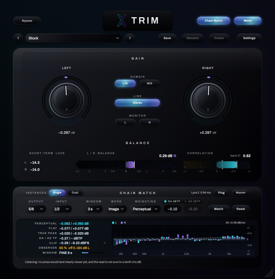Click the DA / AD TP -0.27 / -- dBTP readout
This screenshot has height=279, width=275.
[71, 238]
